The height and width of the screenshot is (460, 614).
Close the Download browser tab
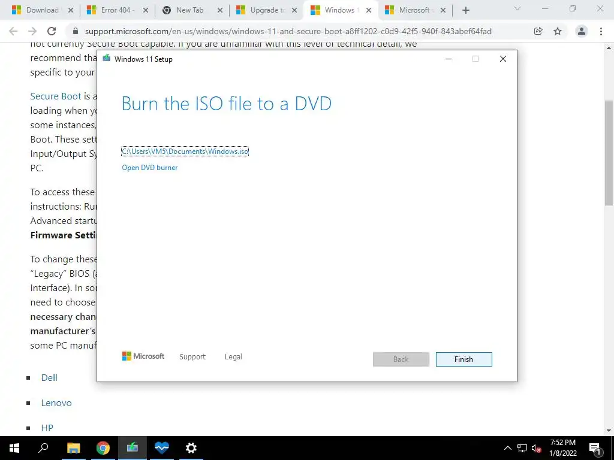71,11
